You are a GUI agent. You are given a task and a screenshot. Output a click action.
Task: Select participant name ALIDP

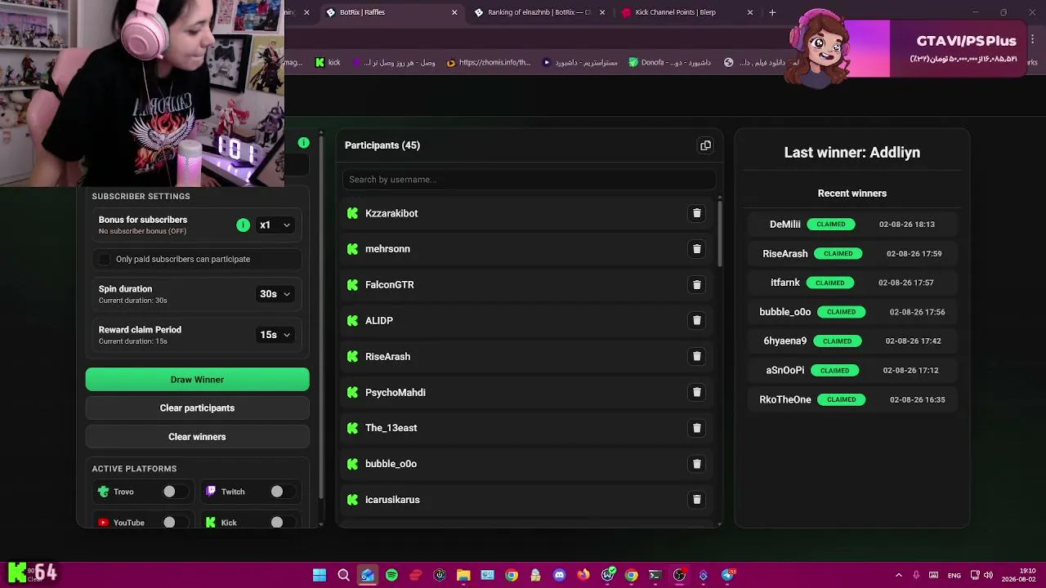click(379, 321)
